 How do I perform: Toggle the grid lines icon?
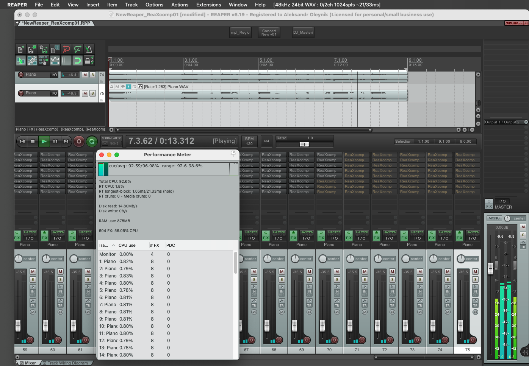pos(66,61)
